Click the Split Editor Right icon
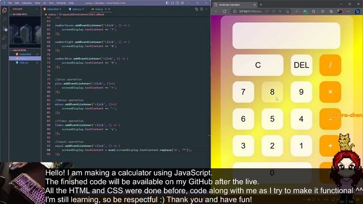The width and height of the screenshot is (363, 204). [x=201, y=9]
